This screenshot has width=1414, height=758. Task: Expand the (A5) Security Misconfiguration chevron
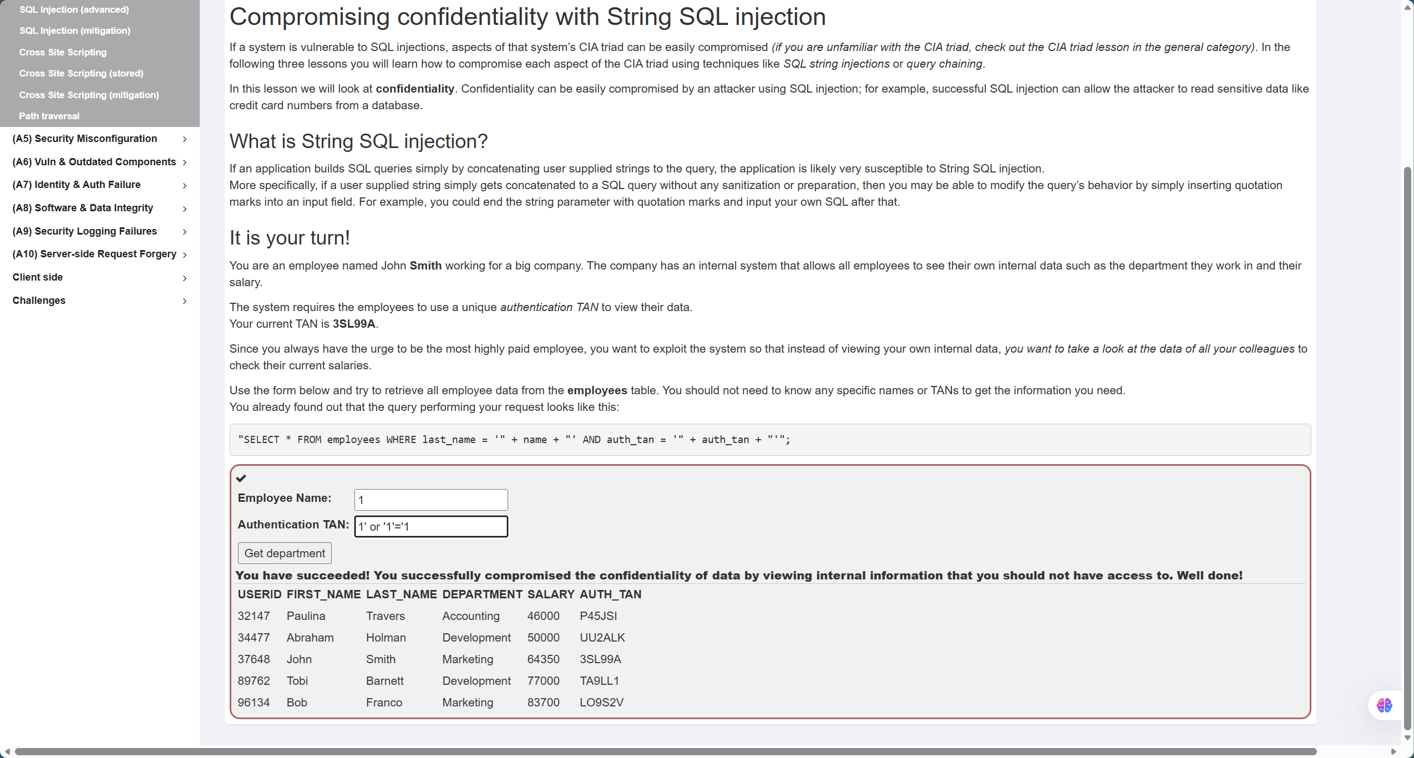pos(185,139)
